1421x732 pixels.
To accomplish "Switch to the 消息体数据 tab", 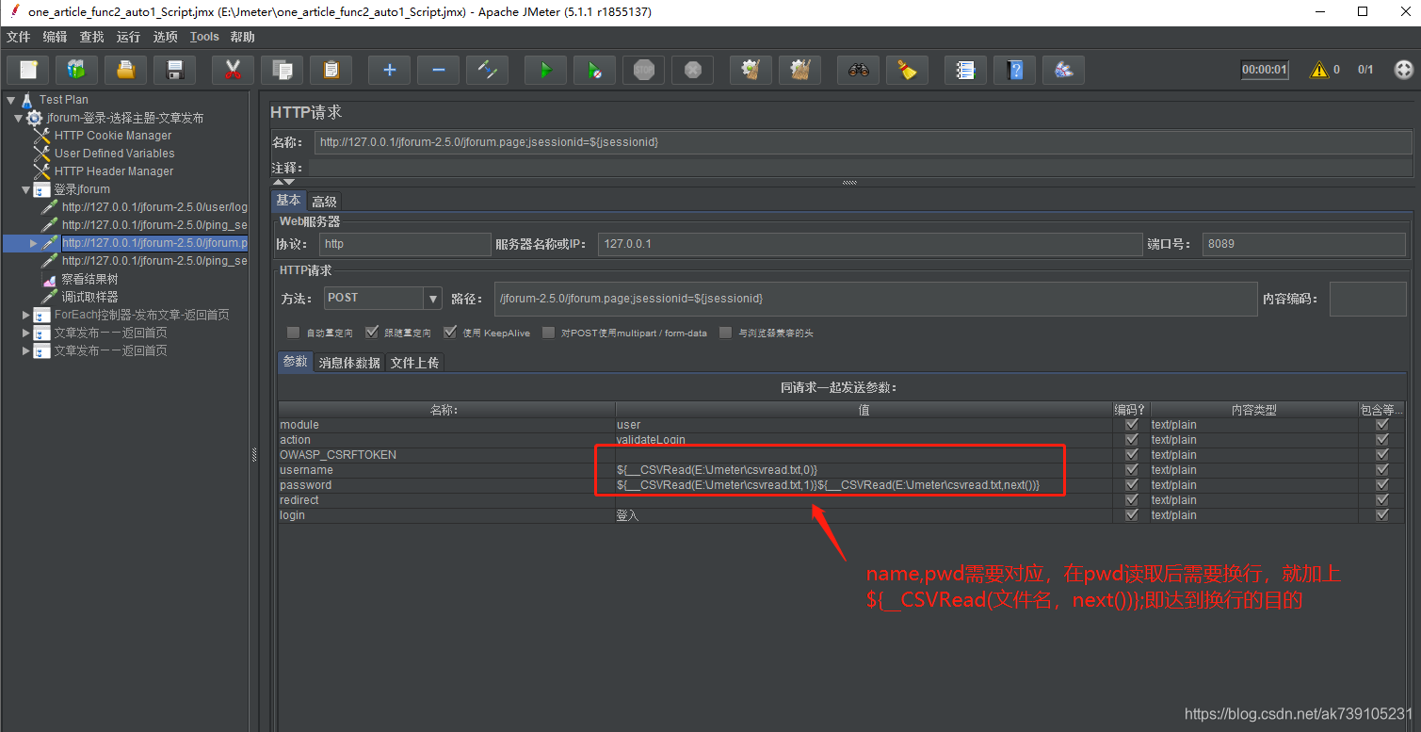I will [349, 363].
